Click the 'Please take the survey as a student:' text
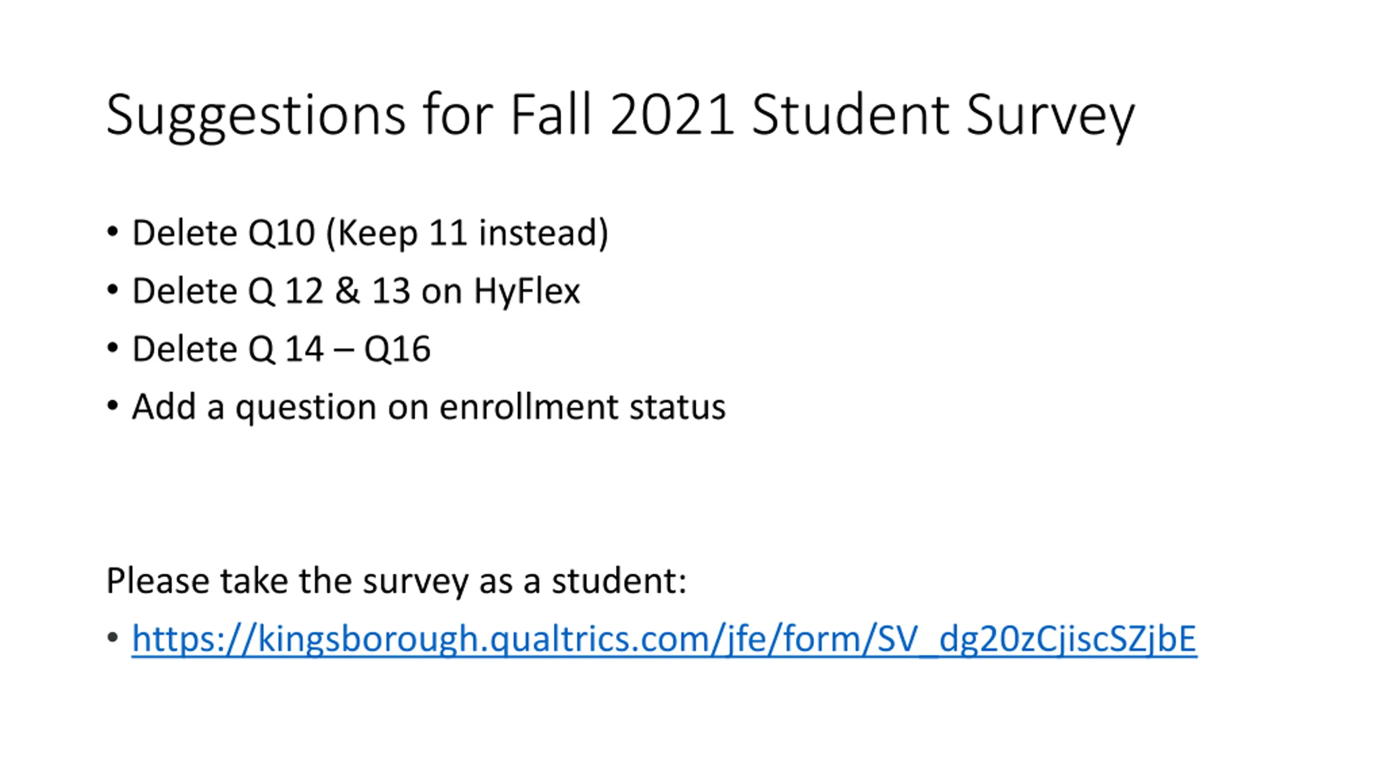 tap(396, 581)
